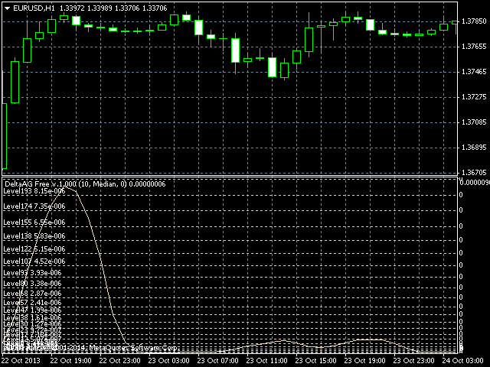Screen dimensions: 490x367
Task: Click the 1.37275 price scale value
Action: tap(474, 97)
